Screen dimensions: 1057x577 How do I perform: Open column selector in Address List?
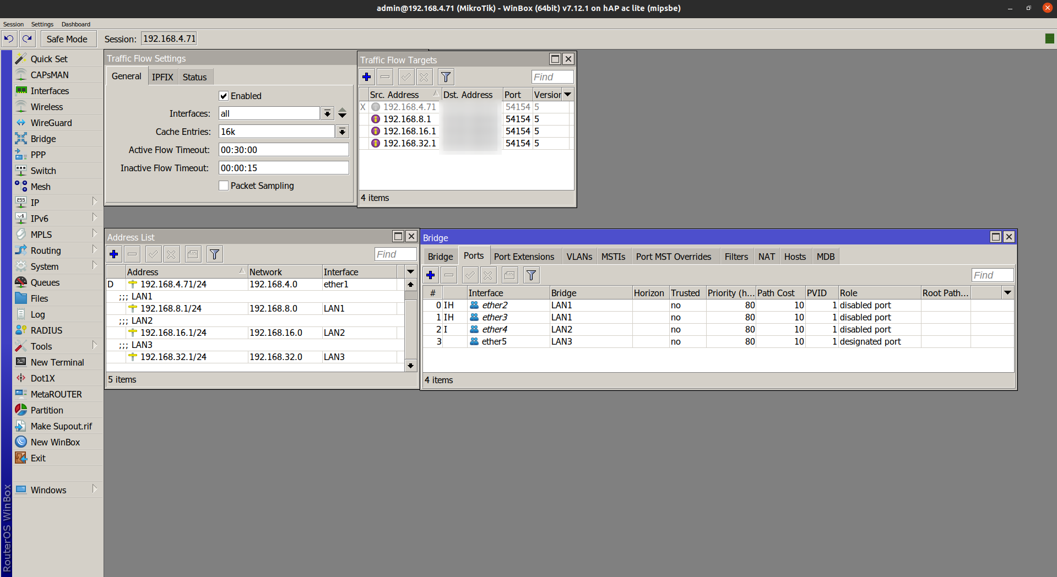click(410, 271)
